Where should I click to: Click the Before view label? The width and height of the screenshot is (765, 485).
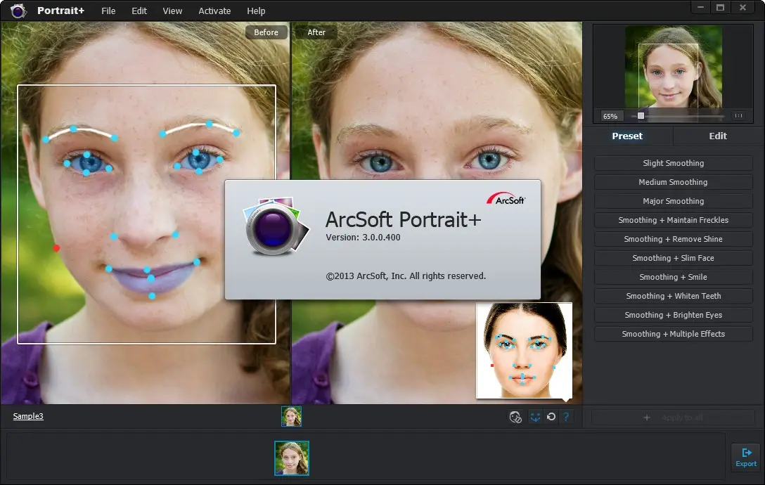(266, 32)
